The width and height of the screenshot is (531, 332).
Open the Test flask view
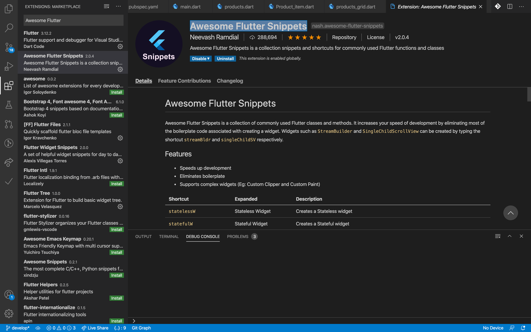tap(9, 105)
